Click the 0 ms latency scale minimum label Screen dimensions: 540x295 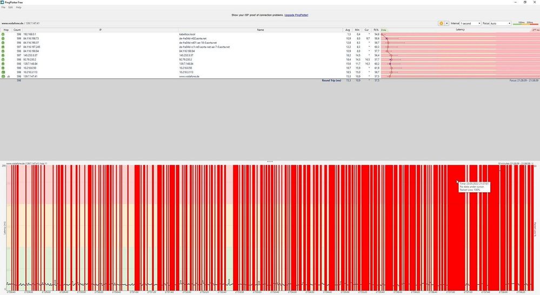tap(384, 30)
